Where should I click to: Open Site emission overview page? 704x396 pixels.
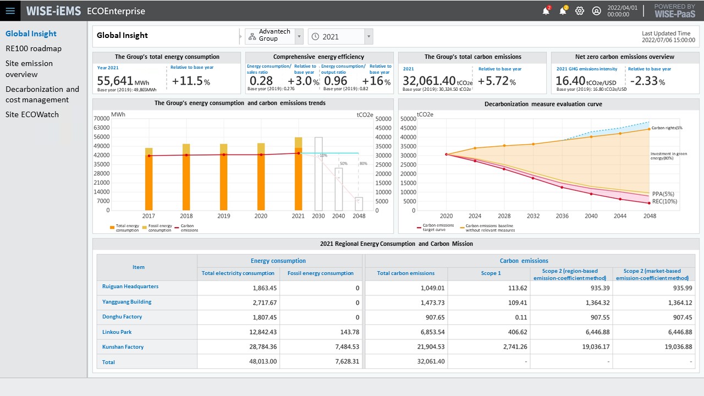point(29,69)
